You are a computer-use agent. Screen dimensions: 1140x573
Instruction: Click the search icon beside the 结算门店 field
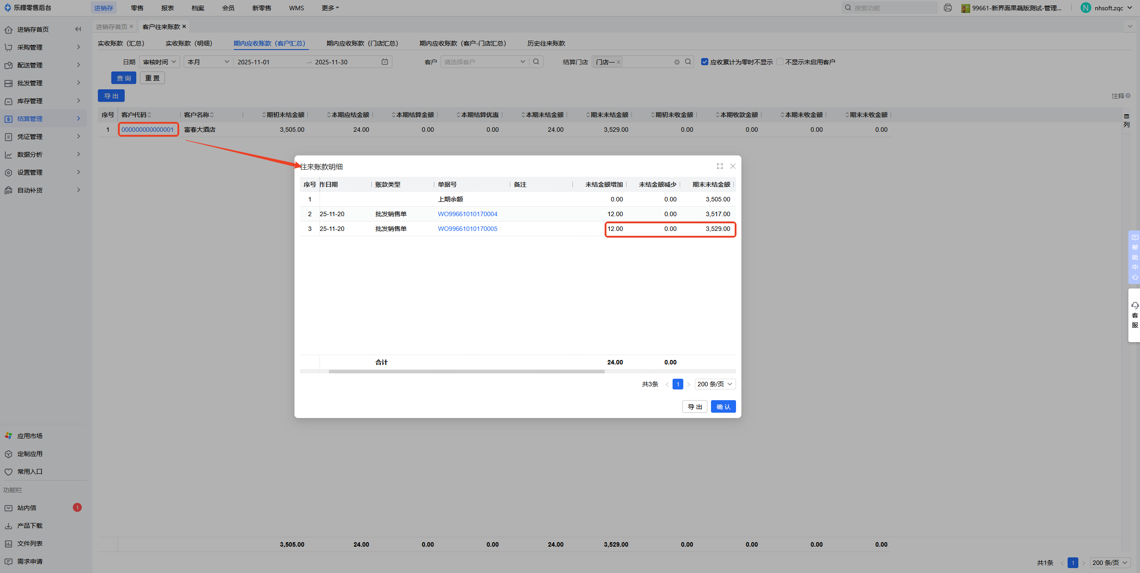688,62
